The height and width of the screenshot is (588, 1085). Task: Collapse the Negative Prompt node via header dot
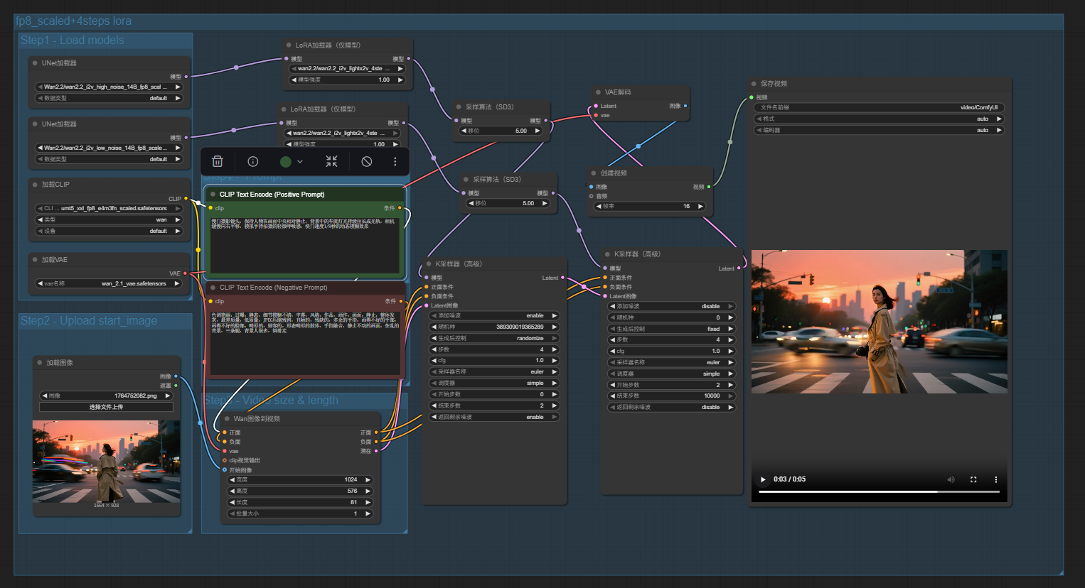(x=213, y=288)
